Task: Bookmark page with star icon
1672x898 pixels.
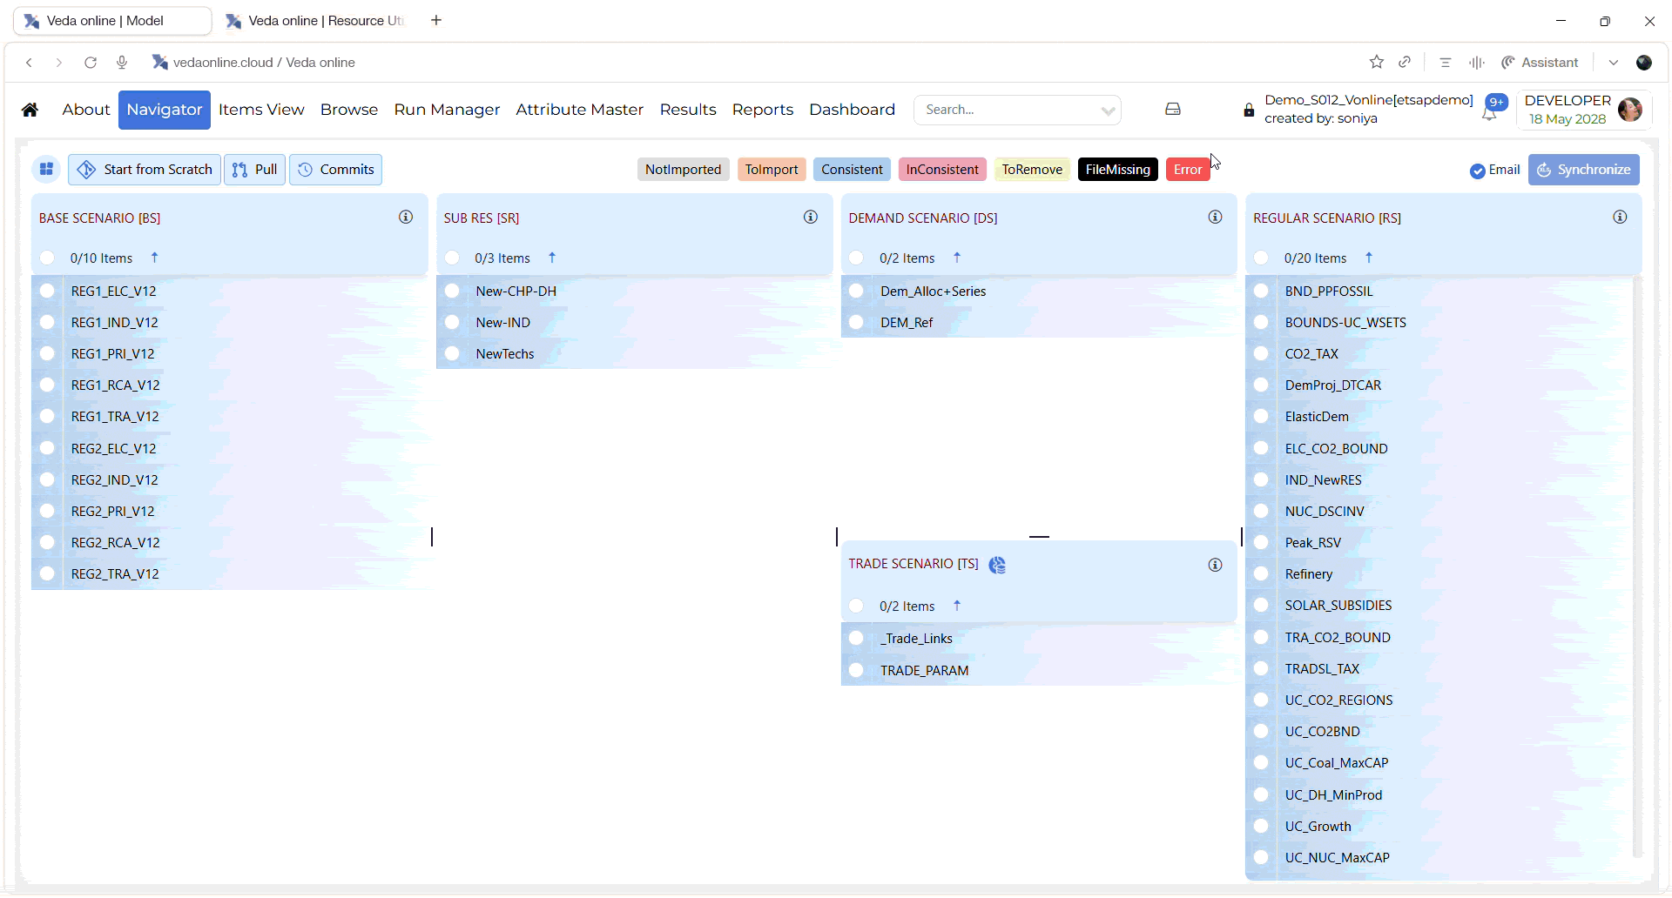Action: [x=1377, y=62]
